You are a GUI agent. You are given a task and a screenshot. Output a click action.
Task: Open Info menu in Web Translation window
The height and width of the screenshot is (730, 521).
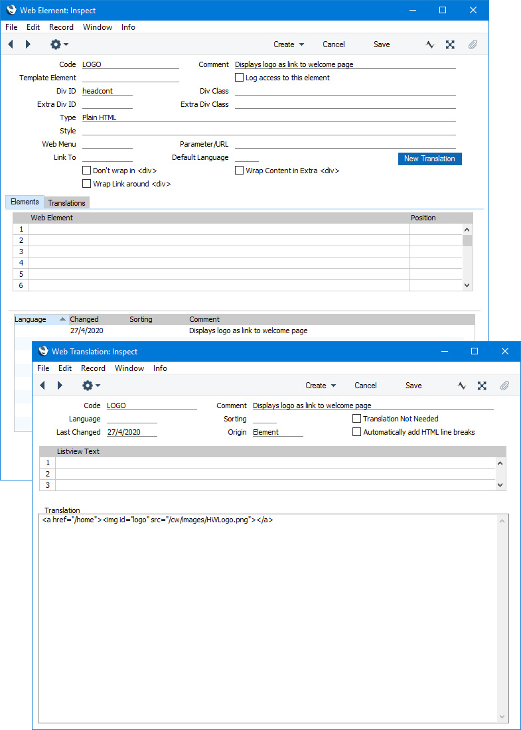point(160,368)
